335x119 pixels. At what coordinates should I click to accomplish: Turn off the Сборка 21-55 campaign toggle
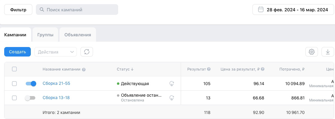pos(31,84)
